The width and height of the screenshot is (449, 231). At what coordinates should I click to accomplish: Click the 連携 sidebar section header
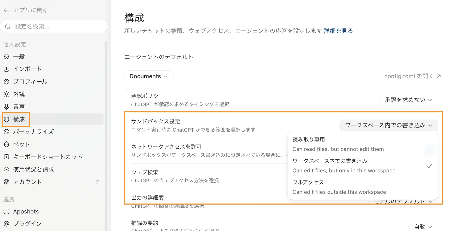pos(9,199)
